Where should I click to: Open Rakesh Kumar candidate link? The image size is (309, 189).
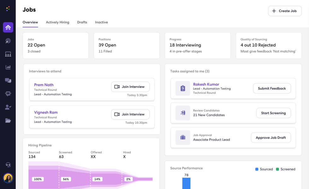[206, 84]
